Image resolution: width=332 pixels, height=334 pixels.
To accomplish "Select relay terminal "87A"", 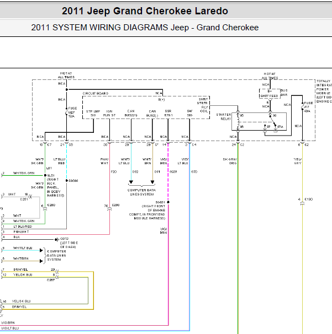I will pyautogui.click(x=280, y=127).
